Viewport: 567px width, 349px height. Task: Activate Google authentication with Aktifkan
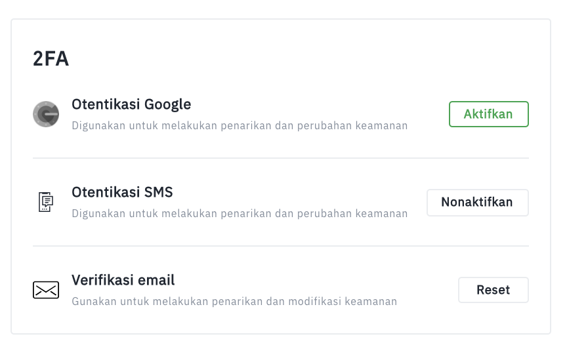tap(488, 114)
